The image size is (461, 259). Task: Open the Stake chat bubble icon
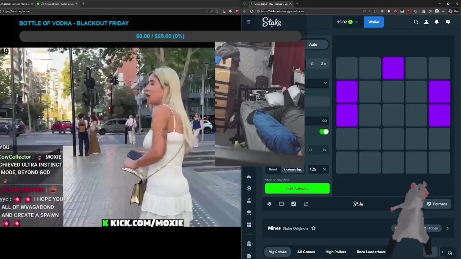448,22
